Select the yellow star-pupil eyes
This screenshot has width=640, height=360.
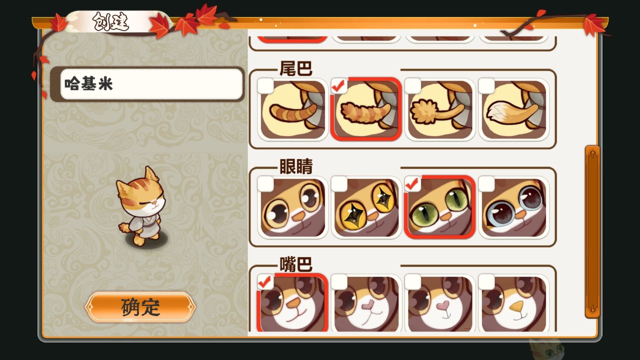(x=366, y=207)
